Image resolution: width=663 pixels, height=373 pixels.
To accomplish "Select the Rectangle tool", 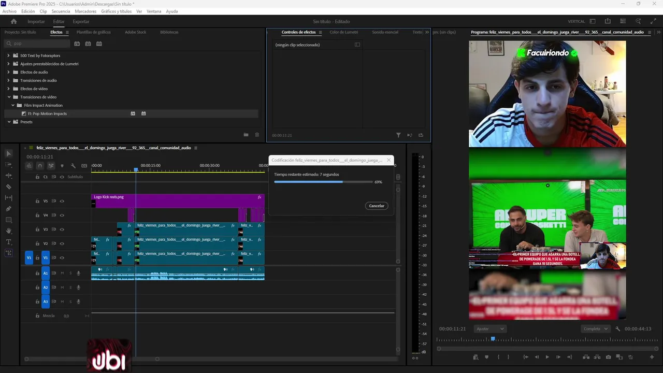I will (x=8, y=220).
